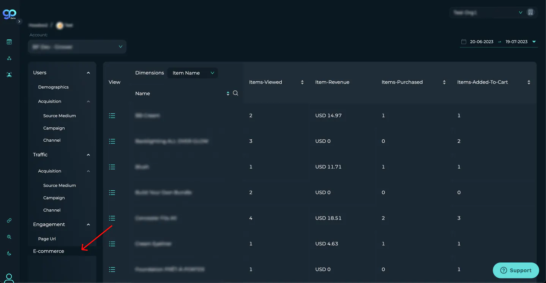The height and width of the screenshot is (283, 546).
Task: Click the Item-Revenue column header
Action: pos(332,82)
